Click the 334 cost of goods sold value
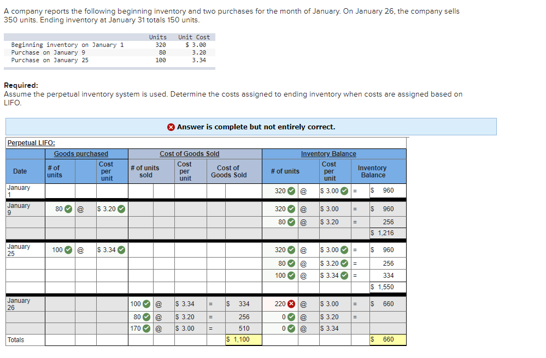546x358 pixels. click(244, 304)
